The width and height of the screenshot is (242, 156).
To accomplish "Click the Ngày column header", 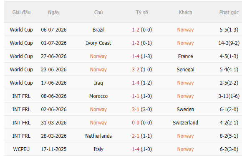I will coord(54,12).
